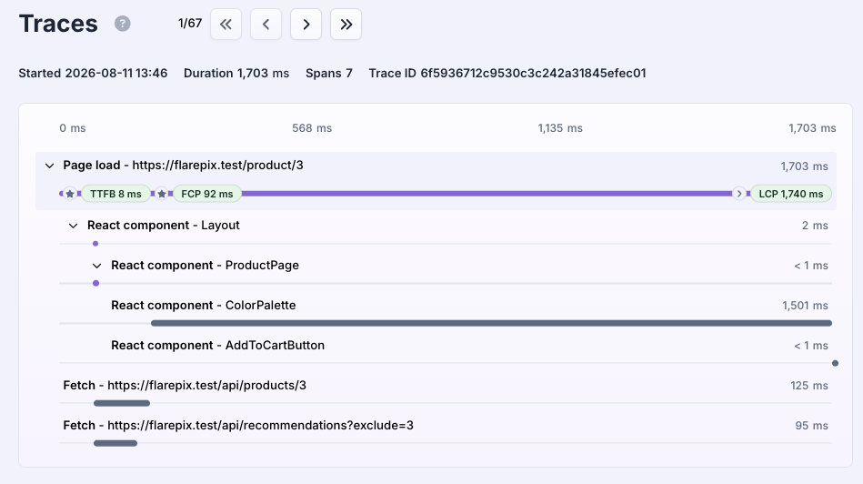Image resolution: width=863 pixels, height=484 pixels.
Task: Click the star marker before TTFB
Action: tap(70, 194)
